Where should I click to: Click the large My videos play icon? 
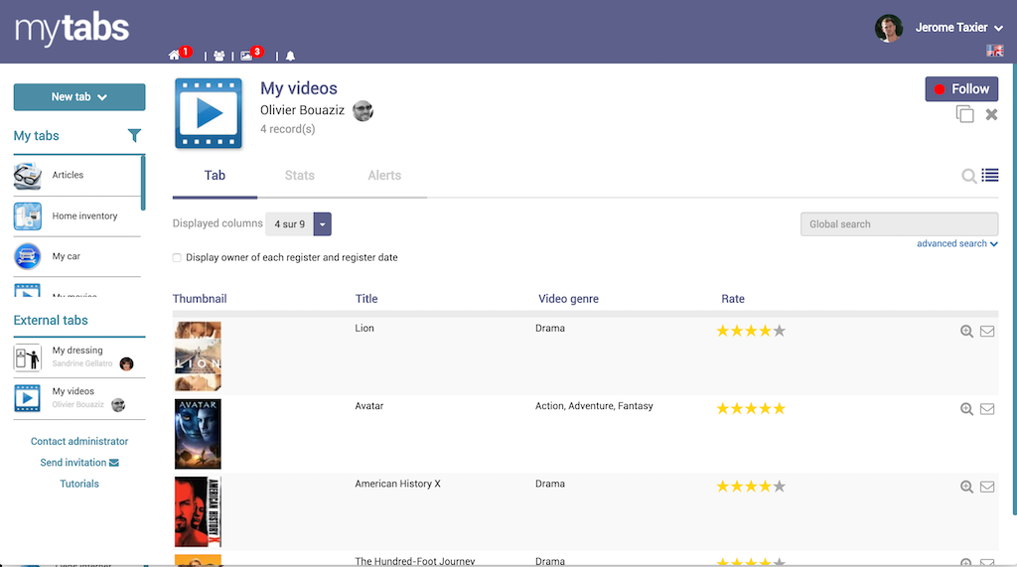[x=209, y=113]
